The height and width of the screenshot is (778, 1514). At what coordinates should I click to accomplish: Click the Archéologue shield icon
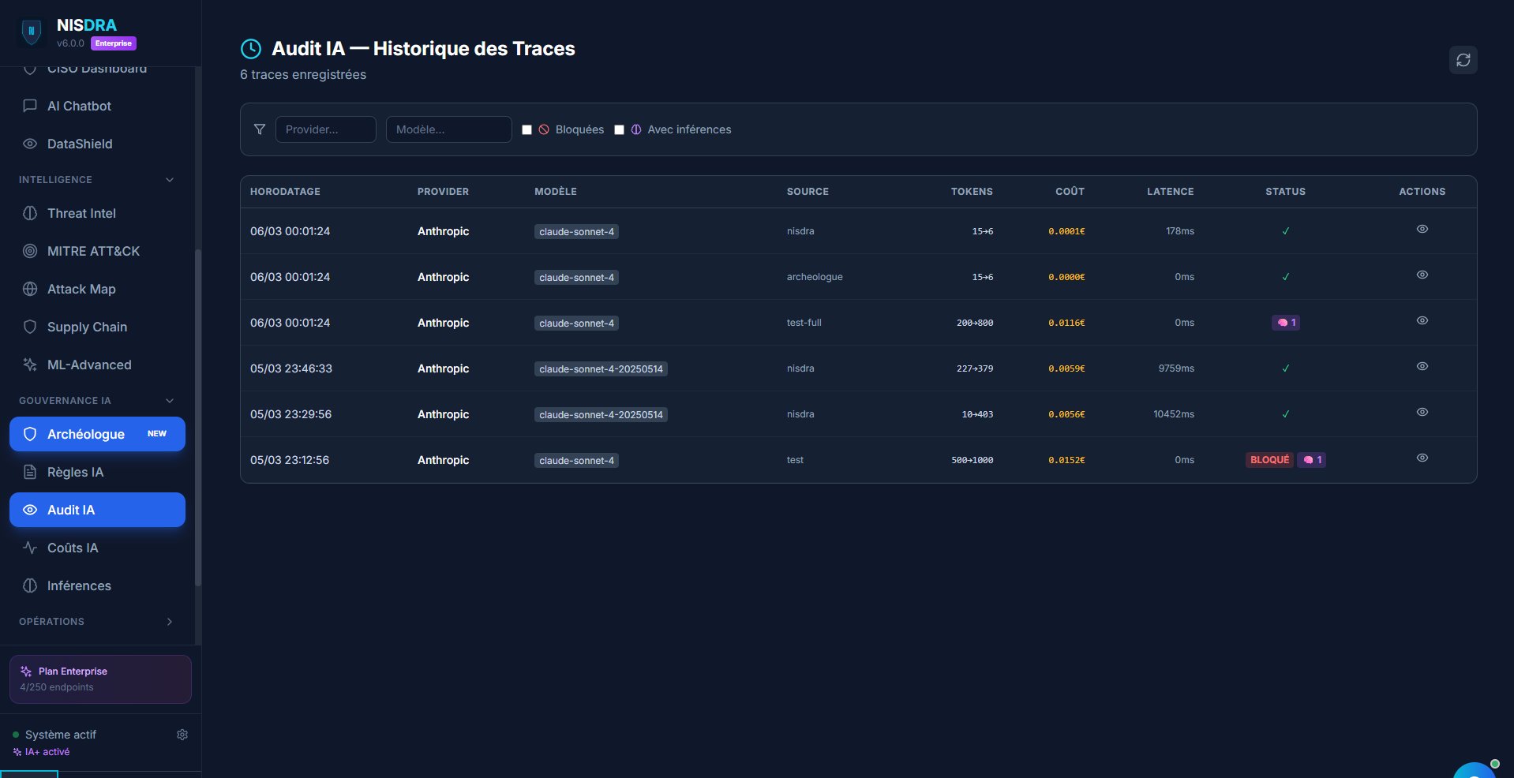click(30, 434)
